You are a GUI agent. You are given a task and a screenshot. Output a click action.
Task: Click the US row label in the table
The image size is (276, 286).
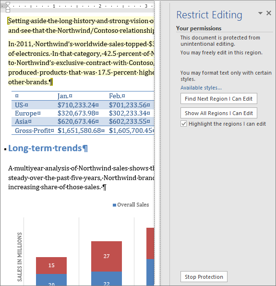coord(22,105)
